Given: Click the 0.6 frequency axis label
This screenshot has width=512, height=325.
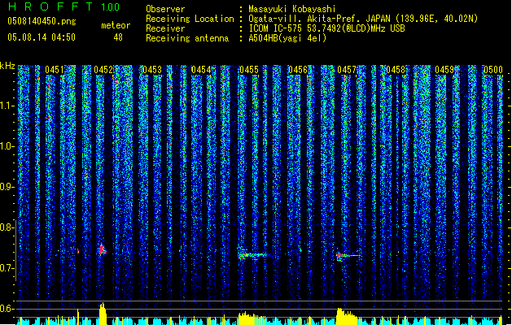Looking at the screenshot, I should click(7, 309).
